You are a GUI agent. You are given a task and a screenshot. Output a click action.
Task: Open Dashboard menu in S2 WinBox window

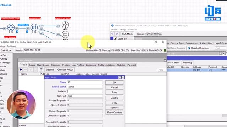(x=133, y=30)
